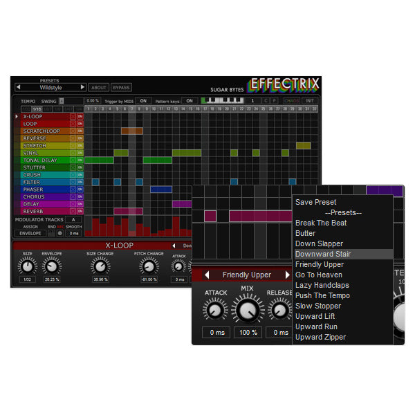The height and width of the screenshot is (415, 415).
Task: Click the RND randomize dice icon
Action: (x=51, y=233)
